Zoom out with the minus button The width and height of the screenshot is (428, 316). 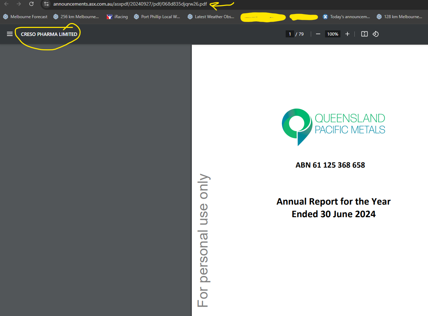click(318, 34)
